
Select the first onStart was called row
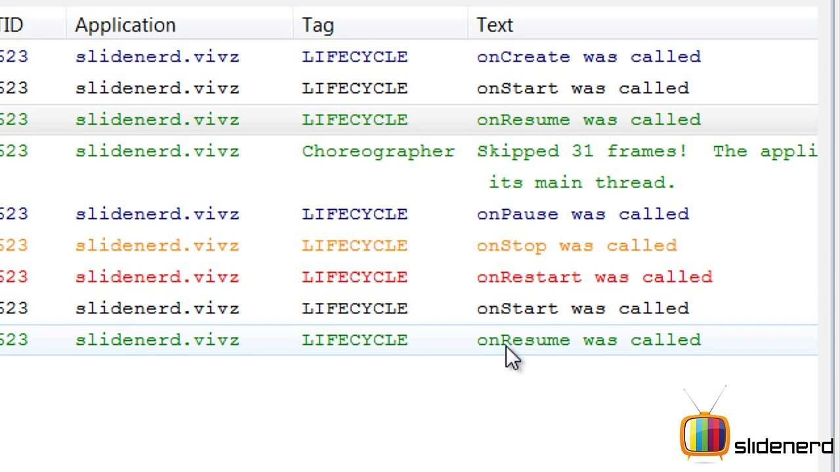coord(409,88)
